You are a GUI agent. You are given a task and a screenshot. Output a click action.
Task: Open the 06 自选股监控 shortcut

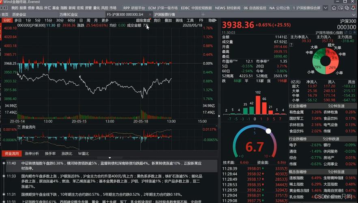[255, 8]
